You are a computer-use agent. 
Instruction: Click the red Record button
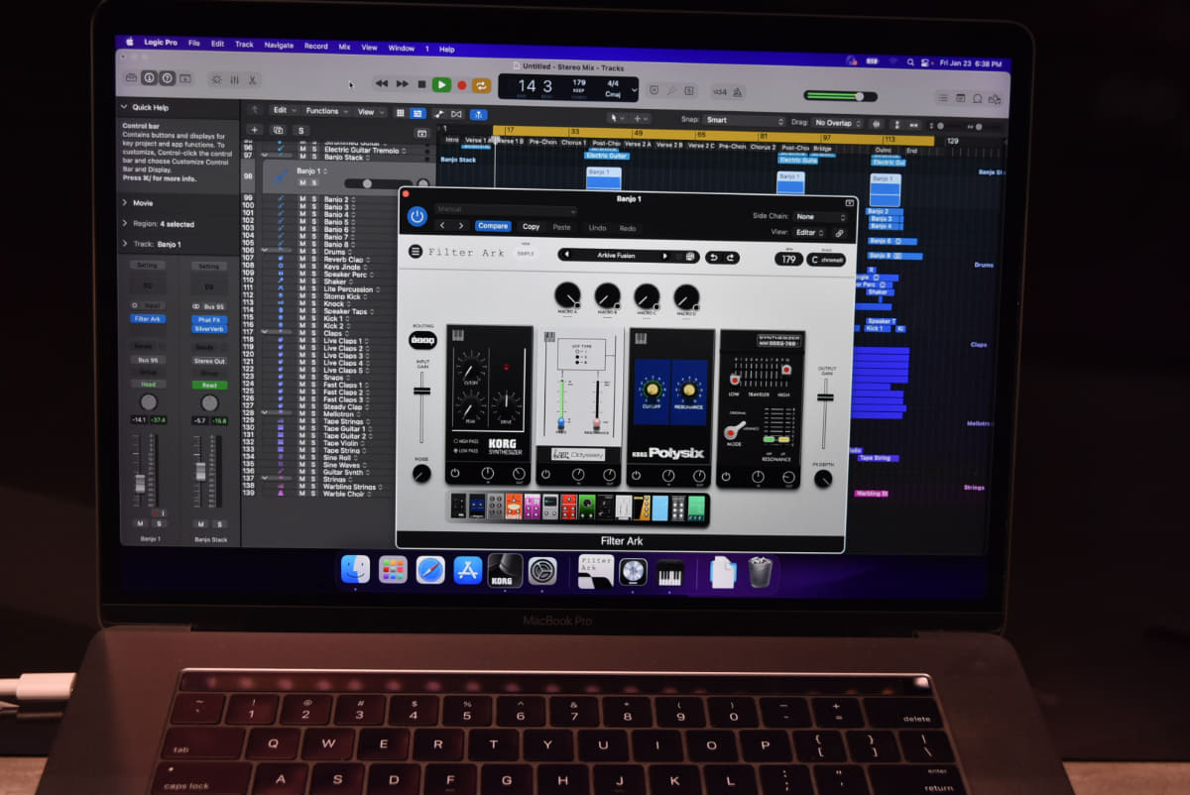pos(461,86)
